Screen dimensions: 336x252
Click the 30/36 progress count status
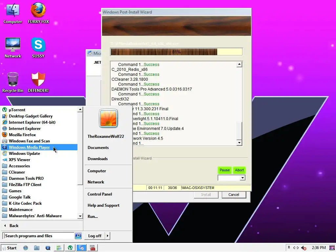(172, 188)
